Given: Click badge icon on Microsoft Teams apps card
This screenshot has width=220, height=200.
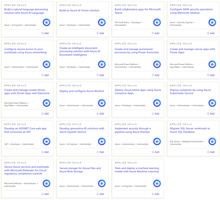Looking at the screenshot, I should coord(157,22).
